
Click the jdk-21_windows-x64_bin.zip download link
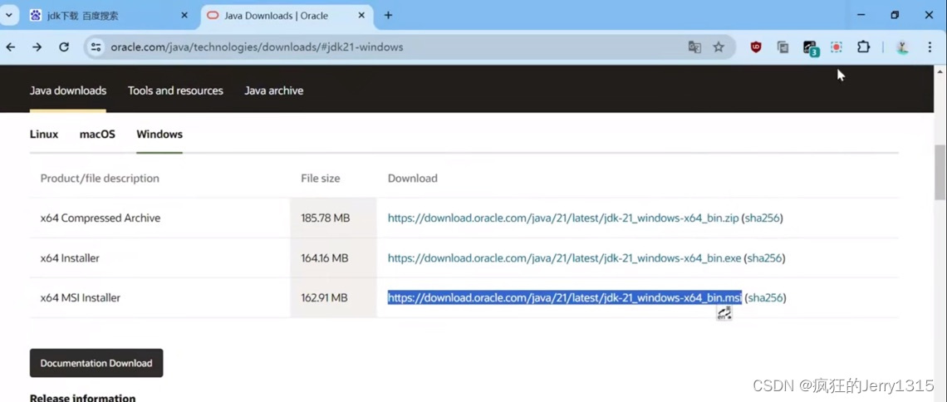563,218
